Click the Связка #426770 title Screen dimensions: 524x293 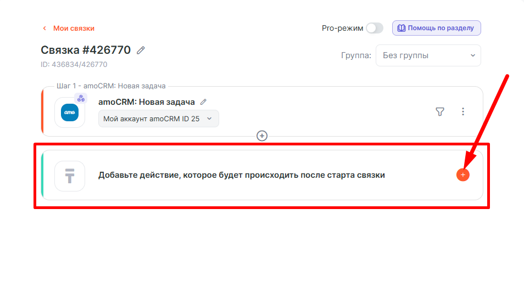tap(86, 50)
